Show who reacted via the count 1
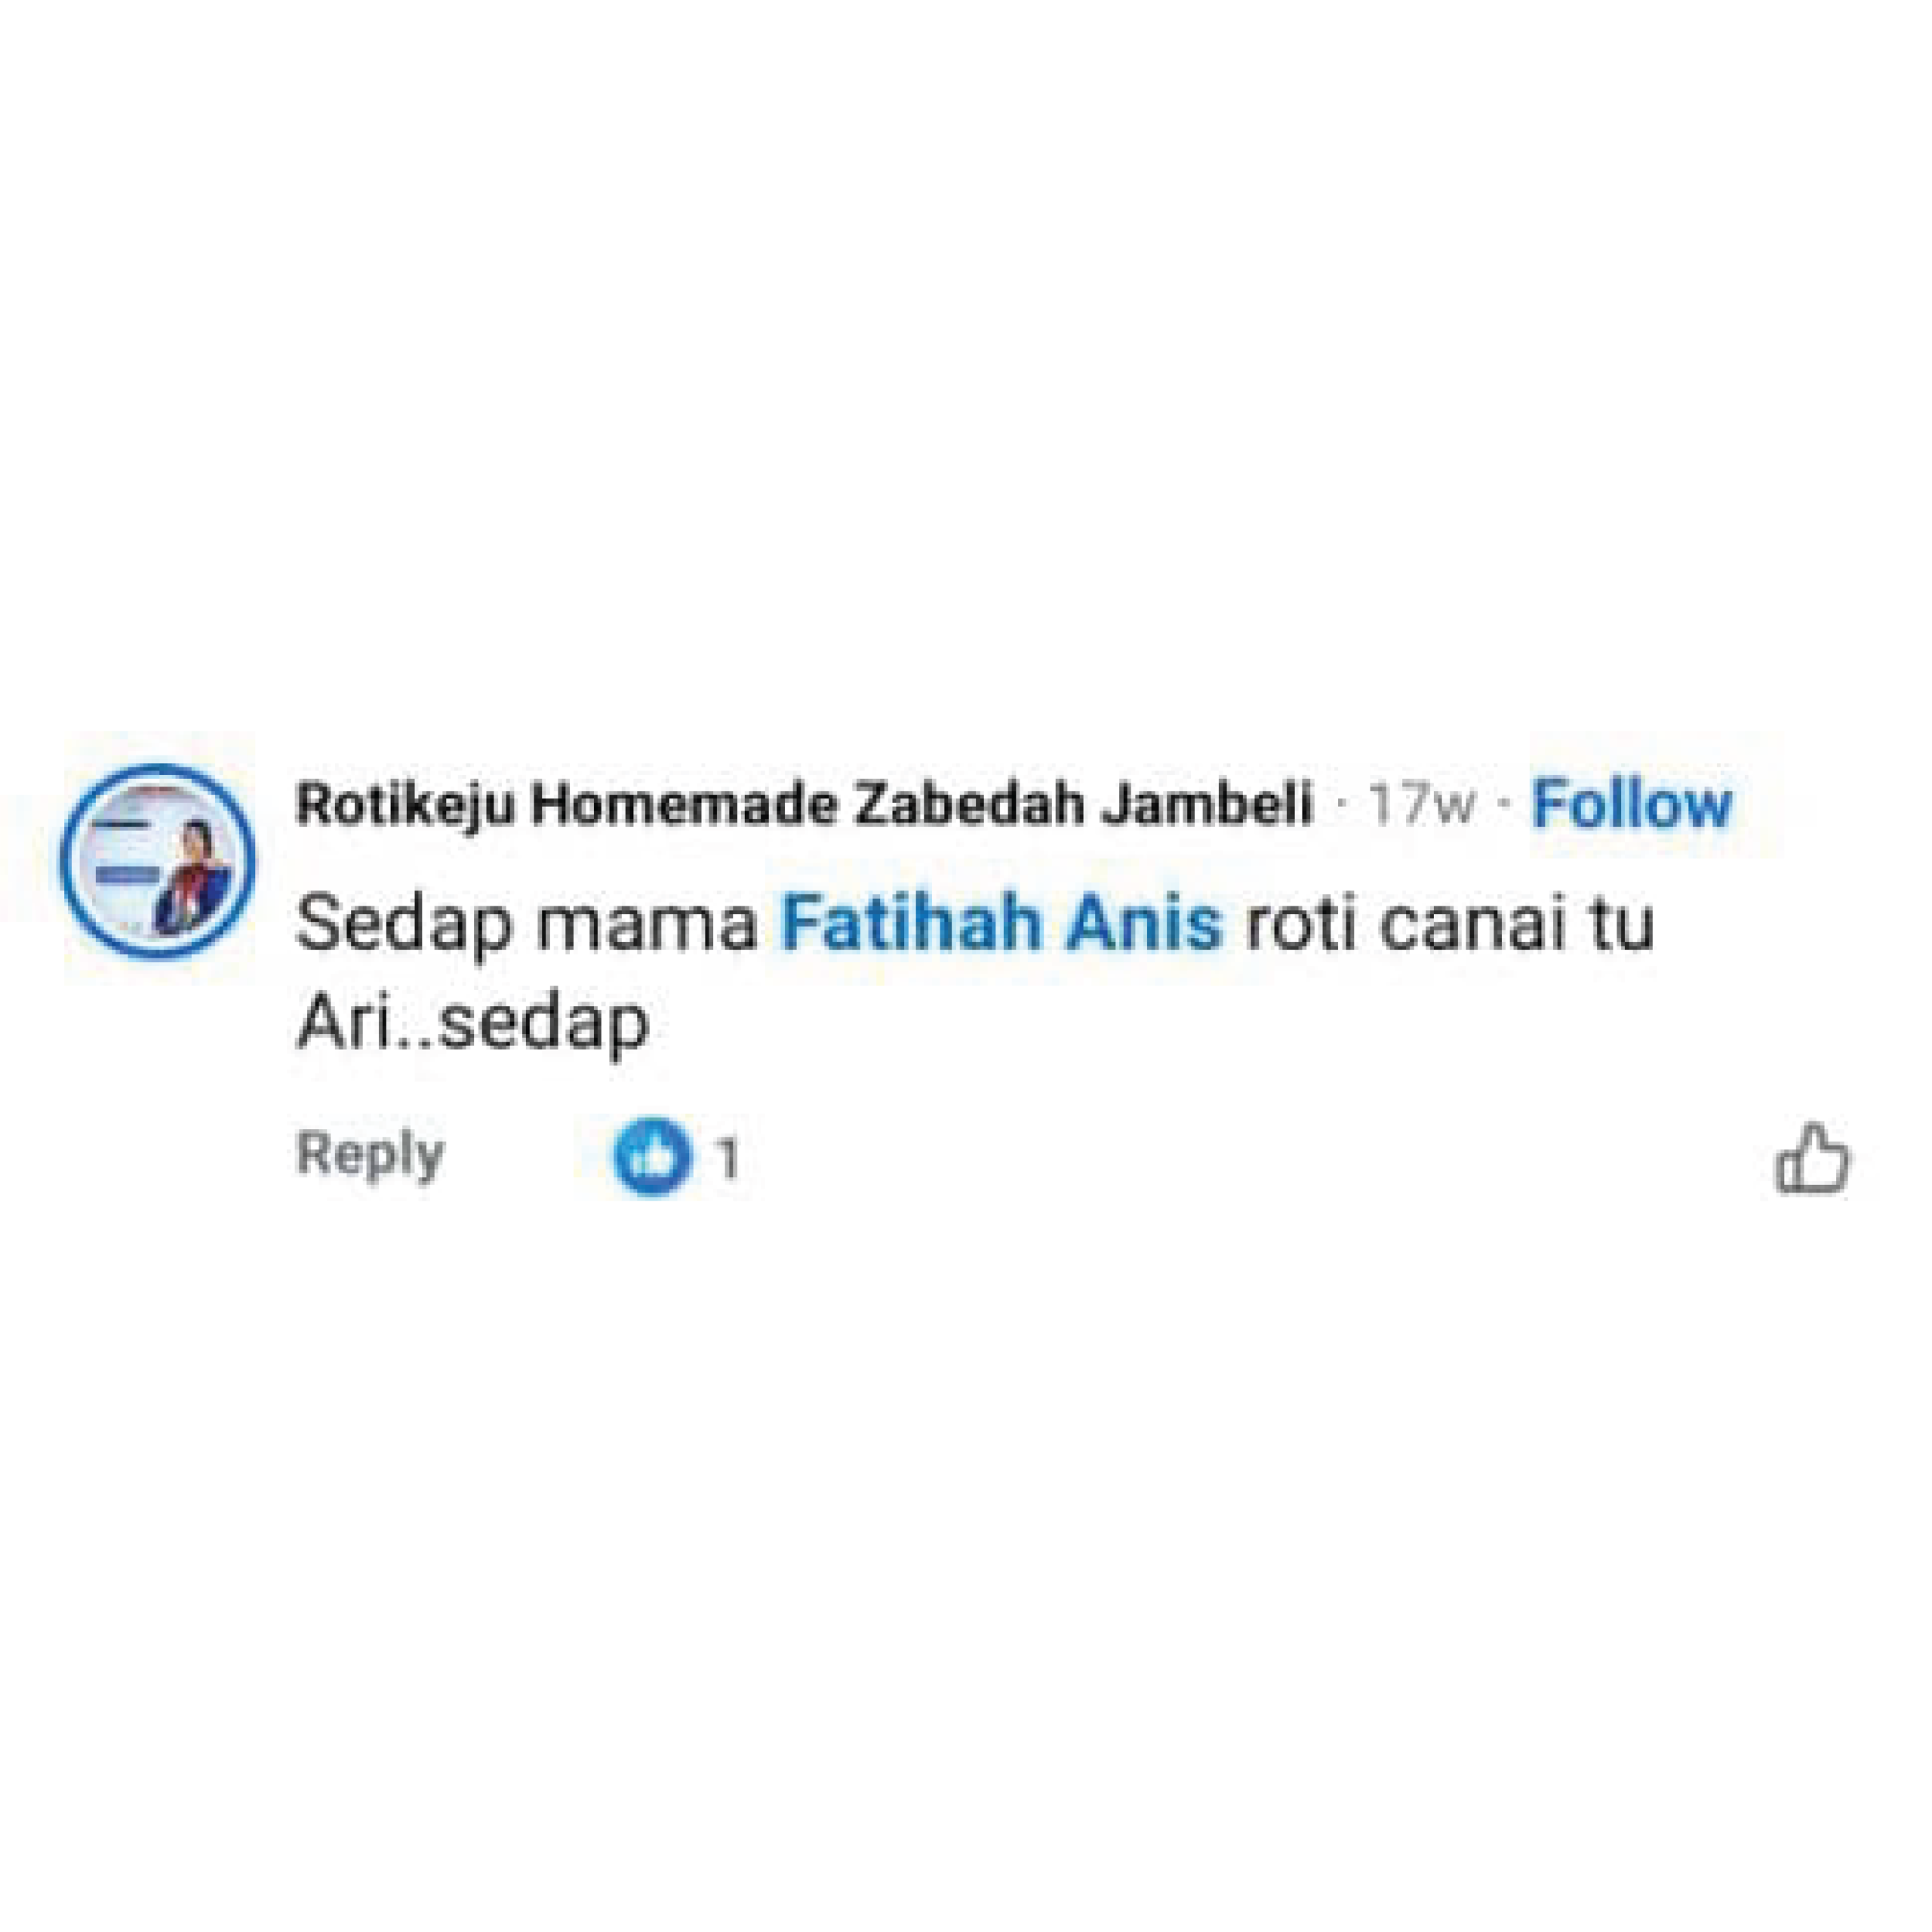 tap(728, 1159)
